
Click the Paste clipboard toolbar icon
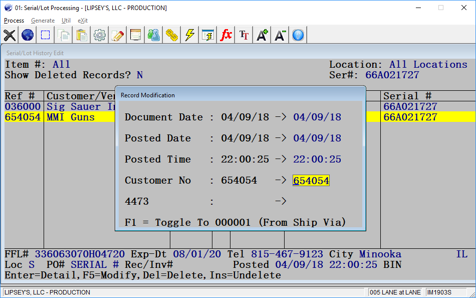coord(82,35)
